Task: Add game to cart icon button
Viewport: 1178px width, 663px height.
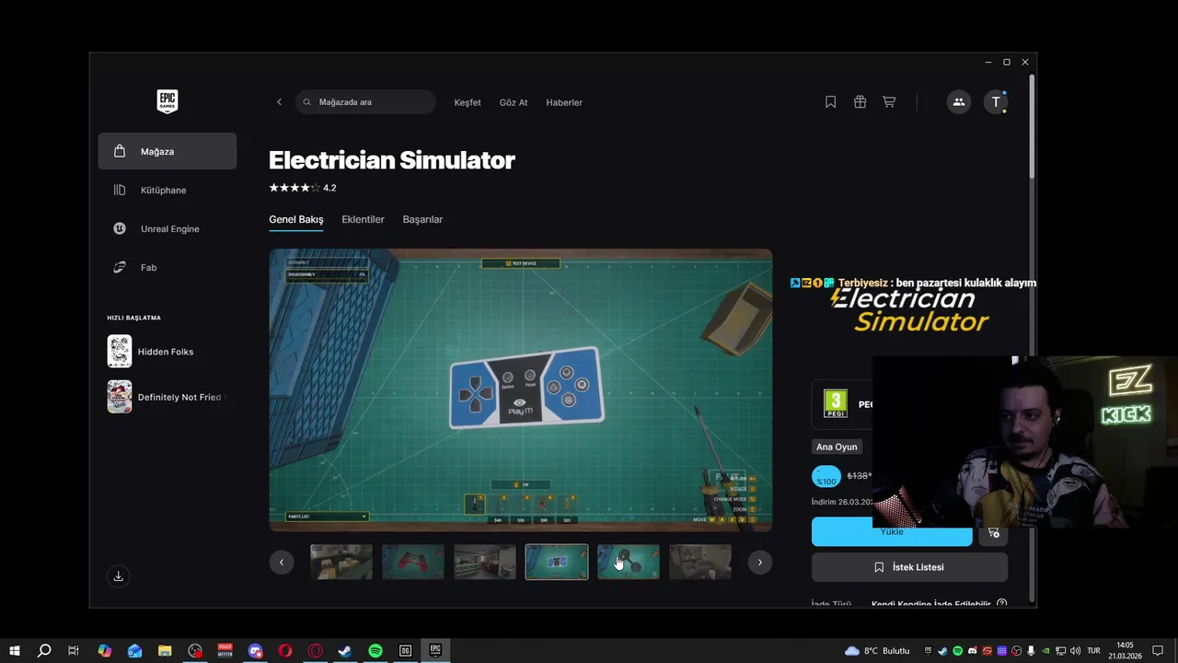Action: tap(993, 532)
